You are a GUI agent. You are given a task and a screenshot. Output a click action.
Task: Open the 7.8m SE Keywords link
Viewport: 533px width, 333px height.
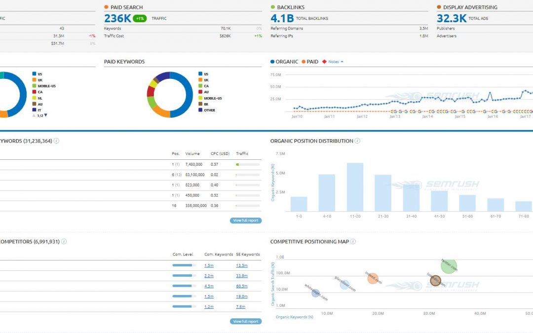tap(241, 306)
